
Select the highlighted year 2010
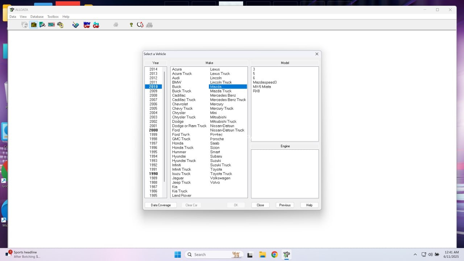click(153, 87)
